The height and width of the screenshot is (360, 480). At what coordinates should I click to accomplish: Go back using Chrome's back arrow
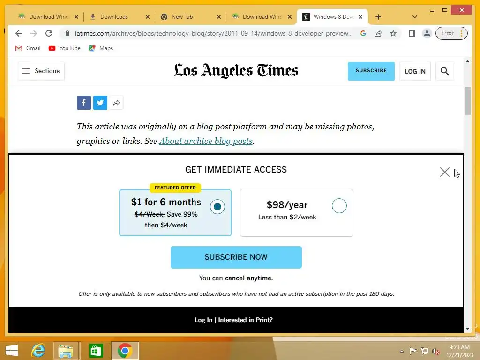[19, 33]
